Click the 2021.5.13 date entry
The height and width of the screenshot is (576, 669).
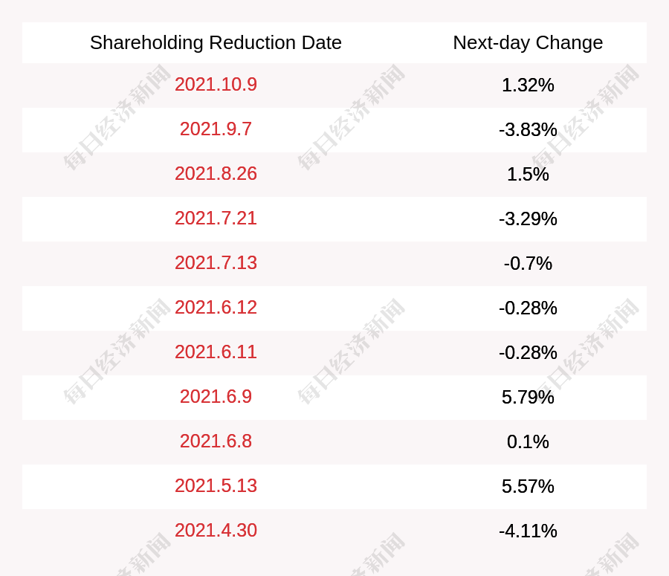[216, 485]
